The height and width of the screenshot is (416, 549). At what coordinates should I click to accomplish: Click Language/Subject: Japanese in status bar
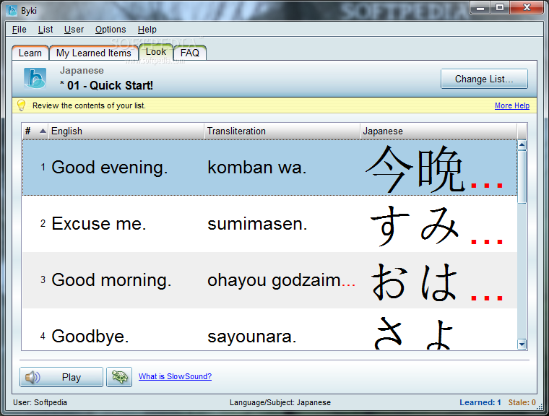(280, 403)
